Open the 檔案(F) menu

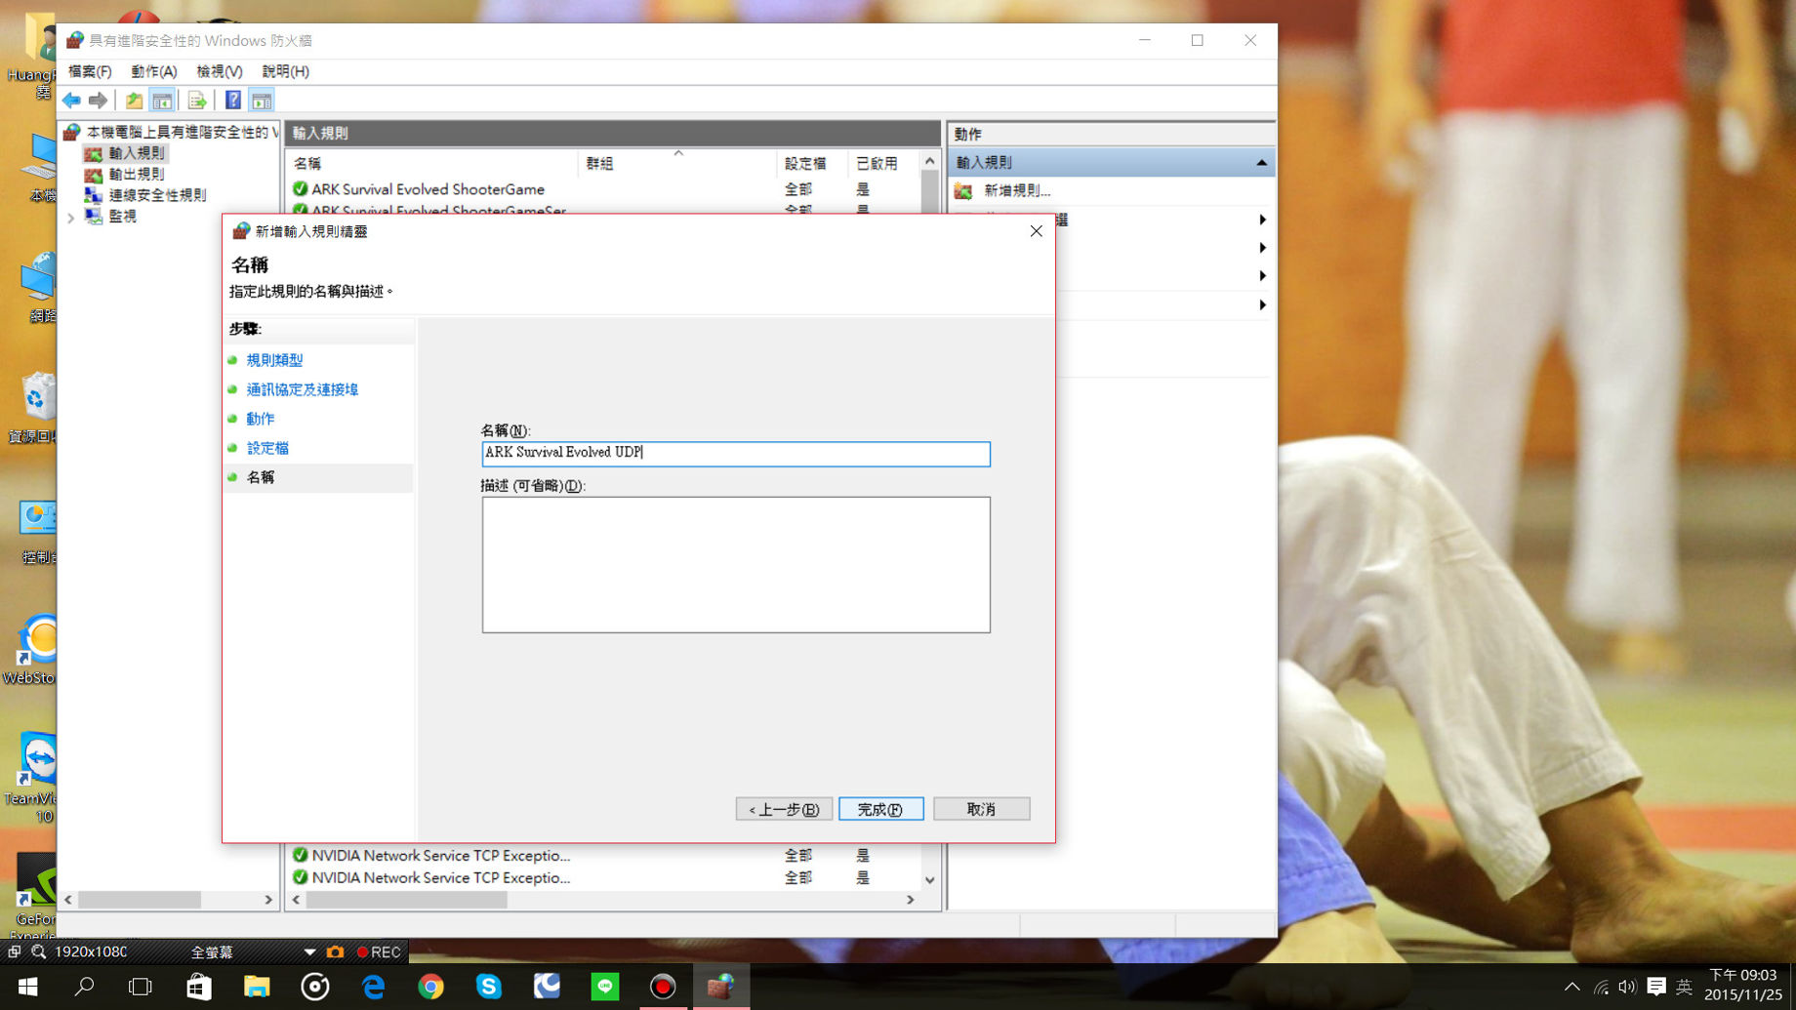click(90, 71)
